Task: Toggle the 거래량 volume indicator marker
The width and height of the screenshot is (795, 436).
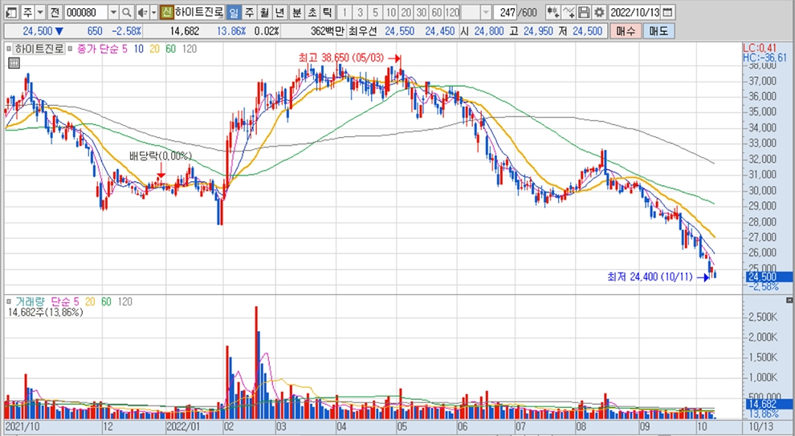Action: [9, 301]
